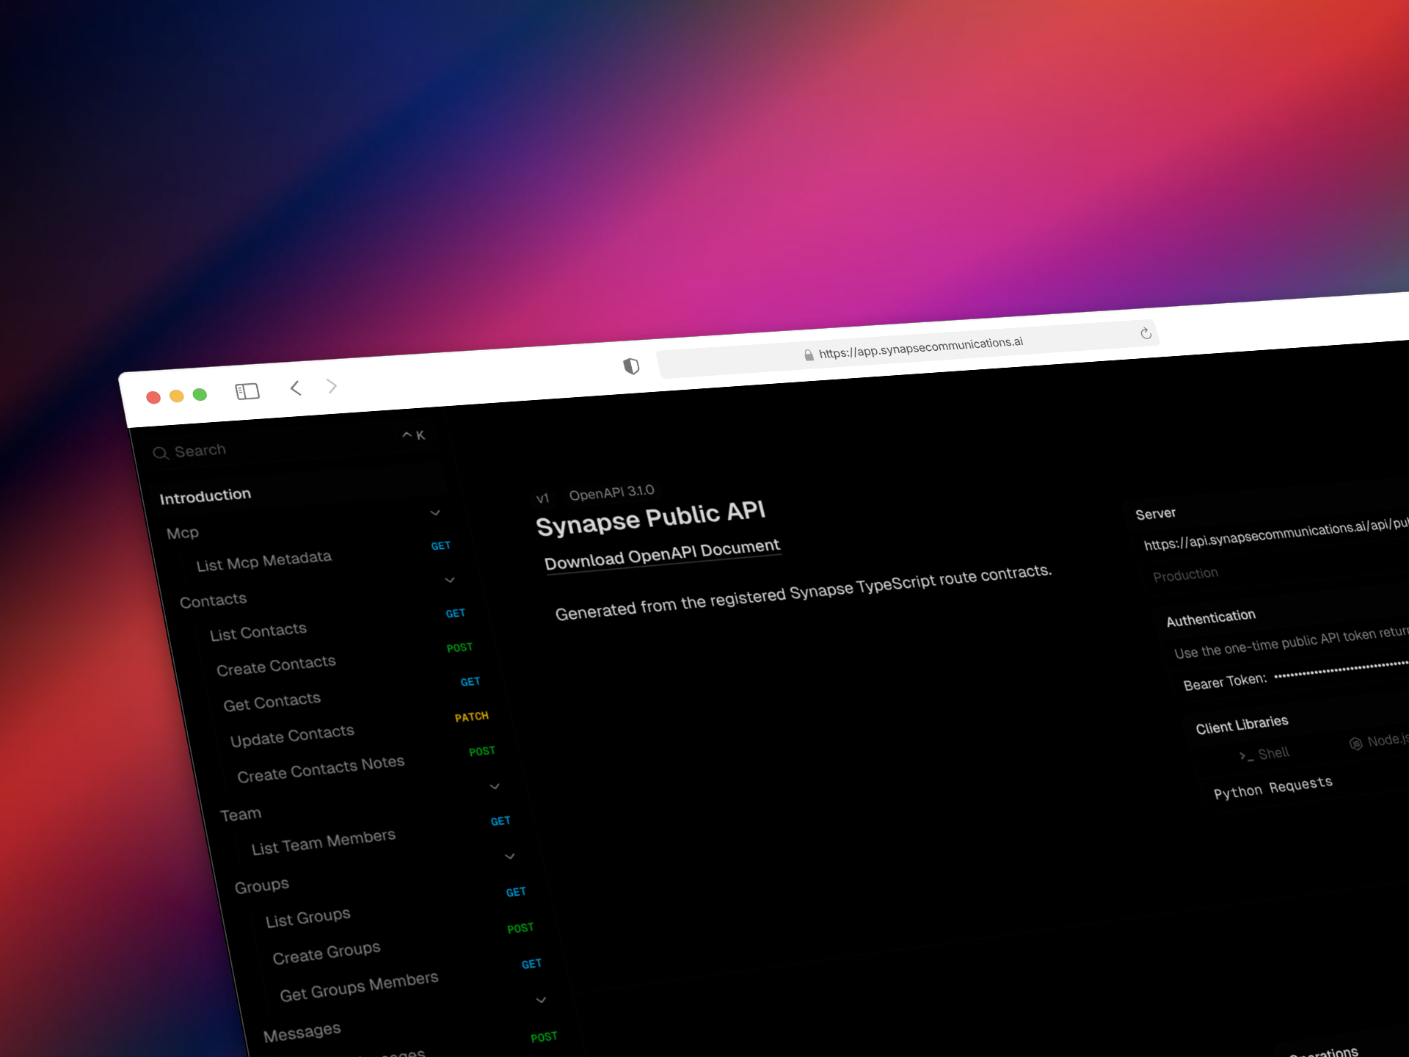This screenshot has width=1409, height=1057.
Task: Collapse the Contacts section chevron
Action: (450, 580)
